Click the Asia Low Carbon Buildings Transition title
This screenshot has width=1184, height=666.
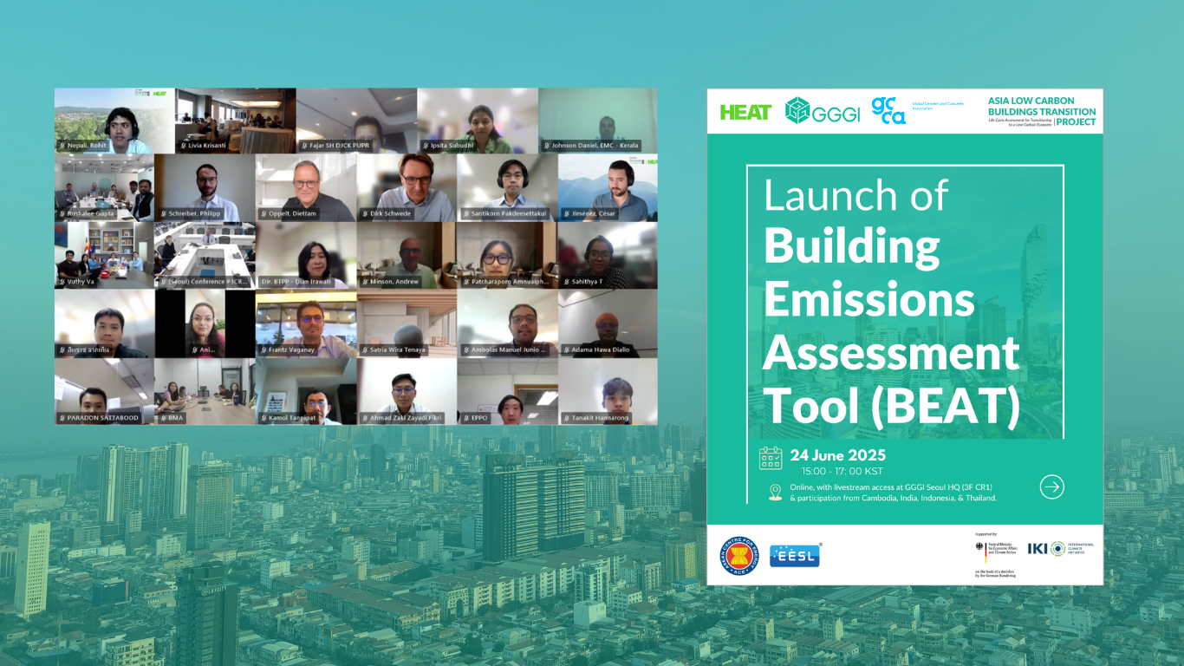click(1041, 111)
